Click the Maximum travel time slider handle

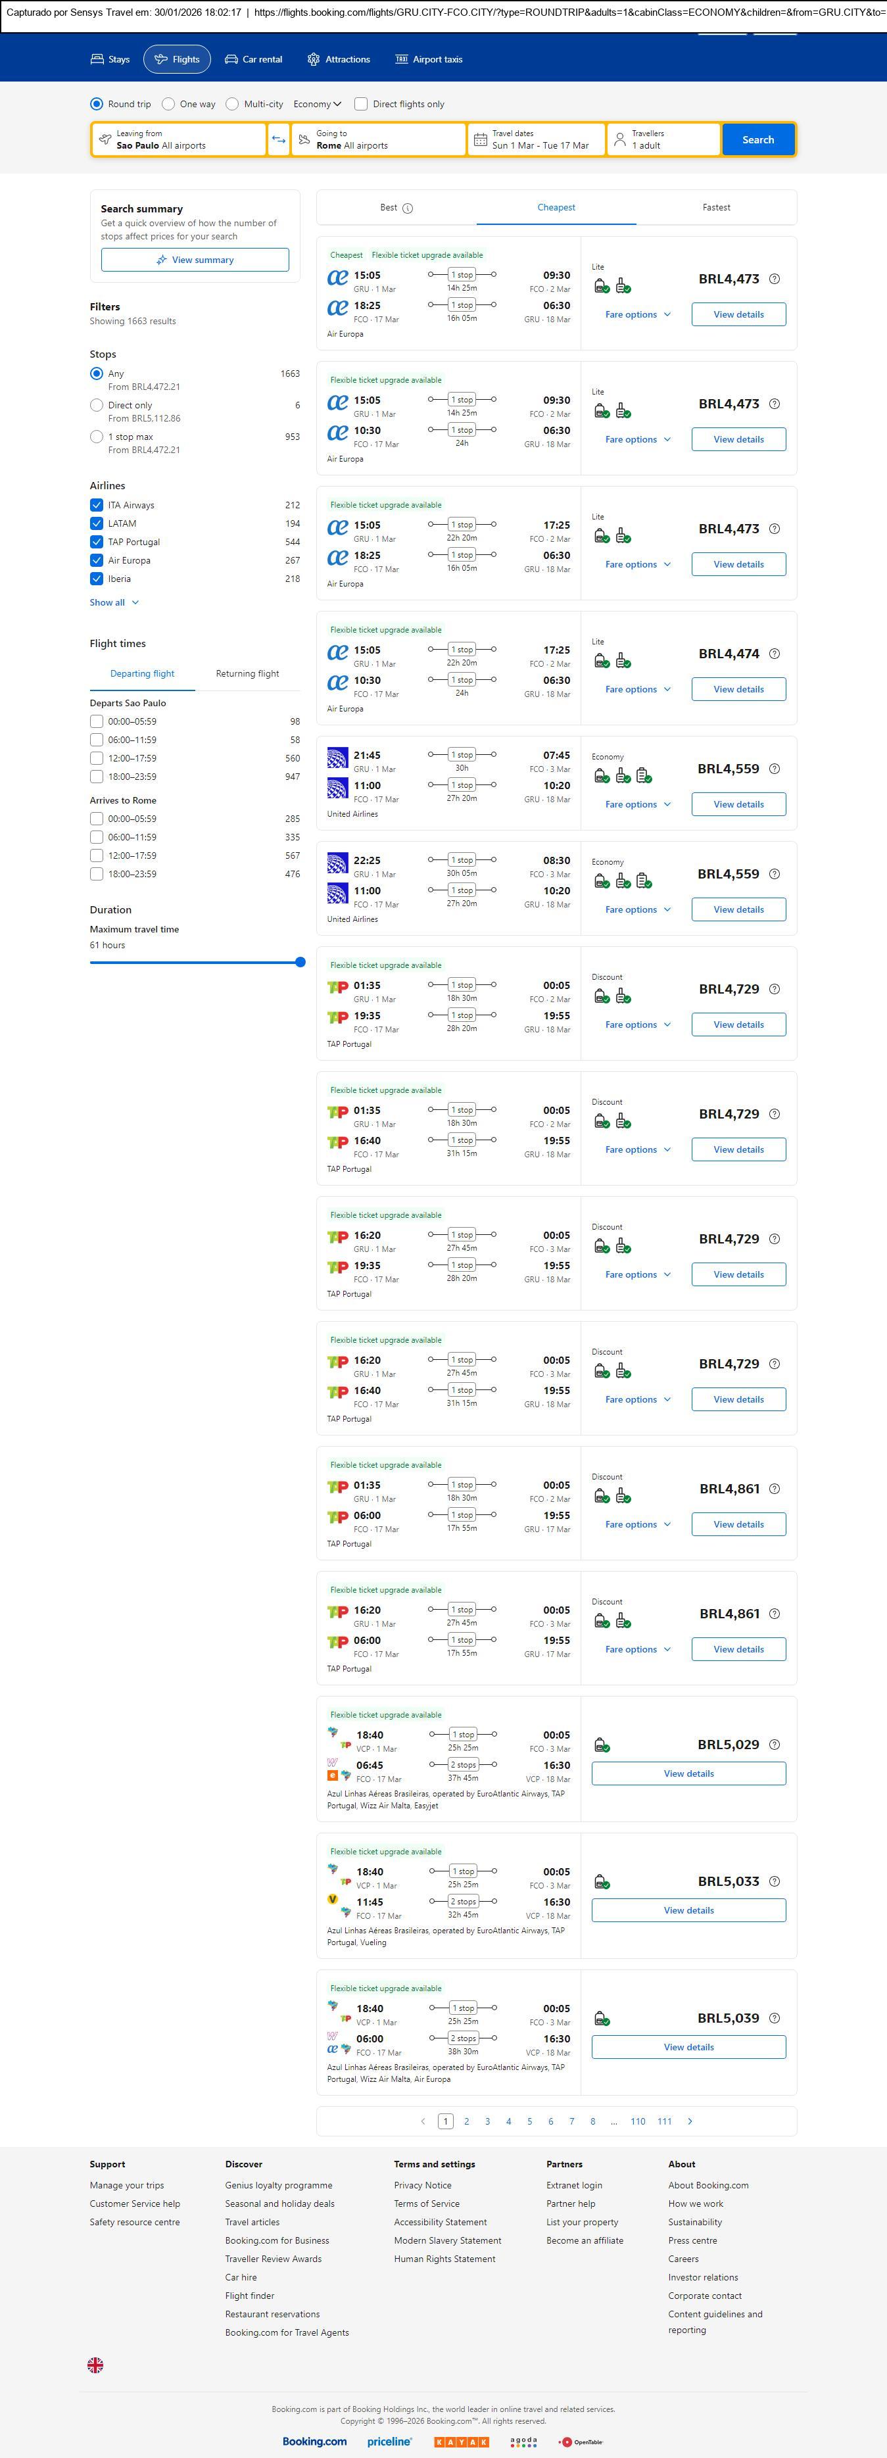(299, 962)
